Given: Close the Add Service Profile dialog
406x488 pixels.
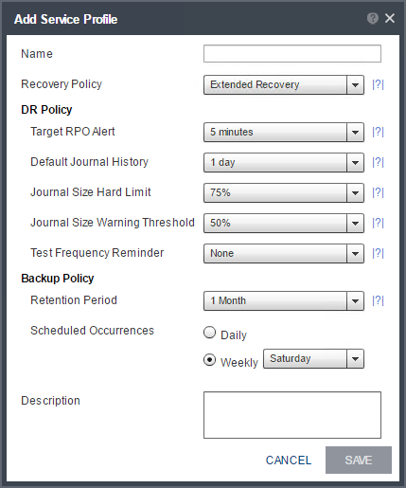Looking at the screenshot, I should [x=390, y=18].
